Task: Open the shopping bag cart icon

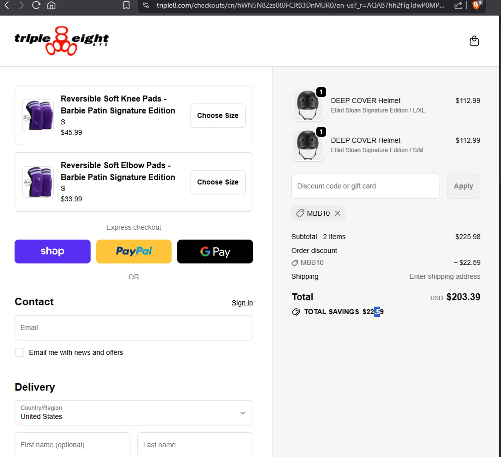Action: pyautogui.click(x=474, y=41)
